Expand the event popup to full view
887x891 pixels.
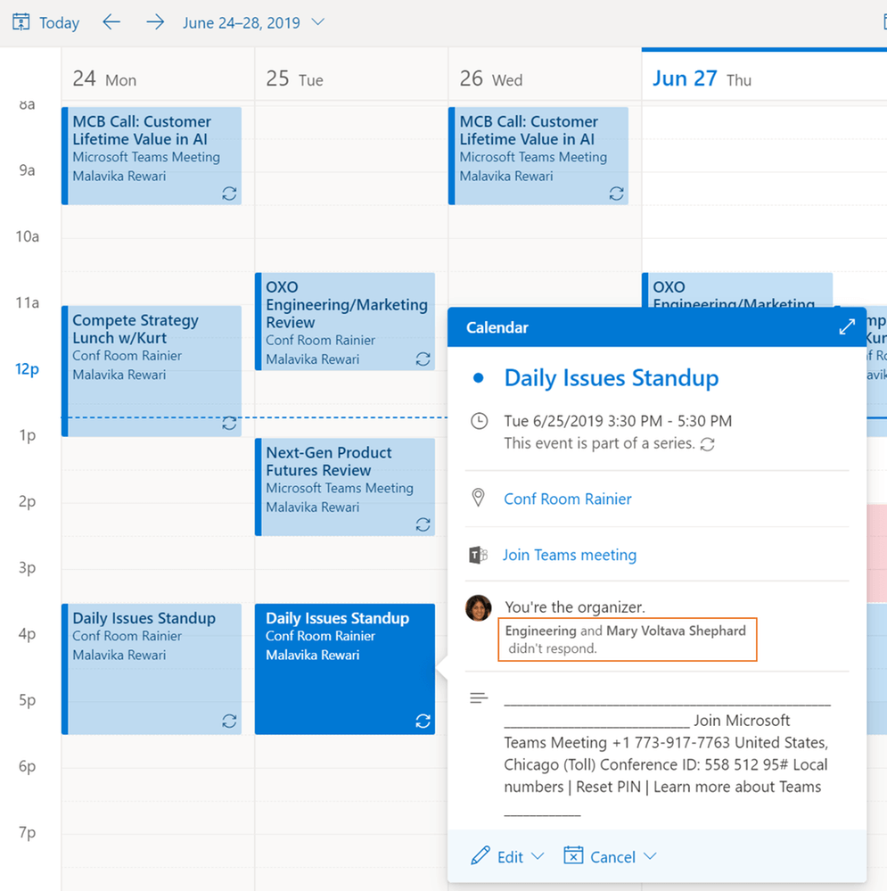[x=846, y=327]
